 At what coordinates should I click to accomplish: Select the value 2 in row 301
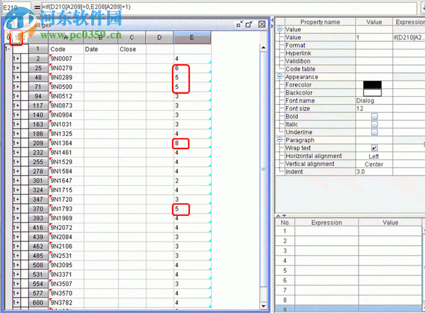click(x=192, y=181)
